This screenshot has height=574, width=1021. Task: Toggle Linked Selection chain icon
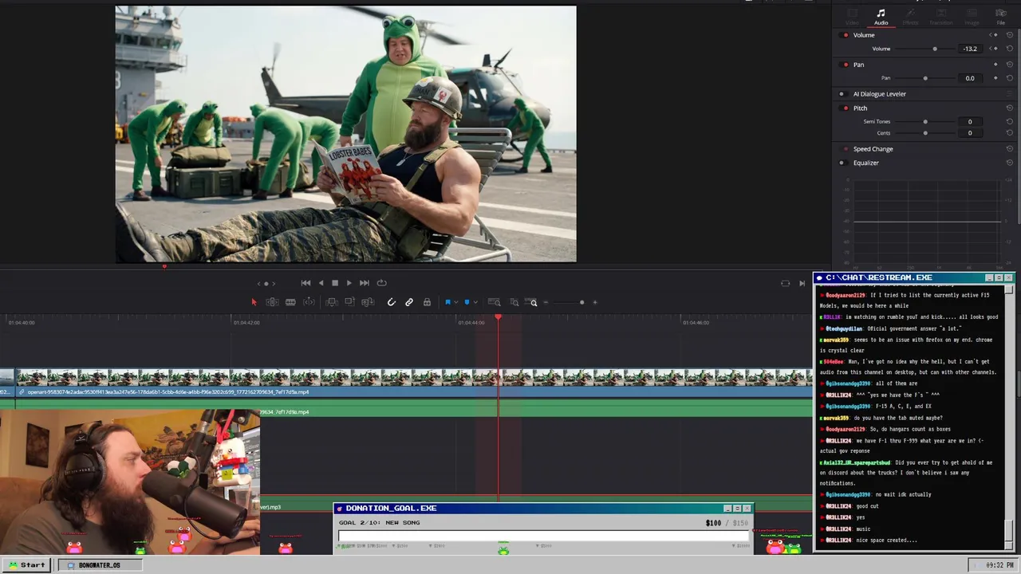(409, 302)
